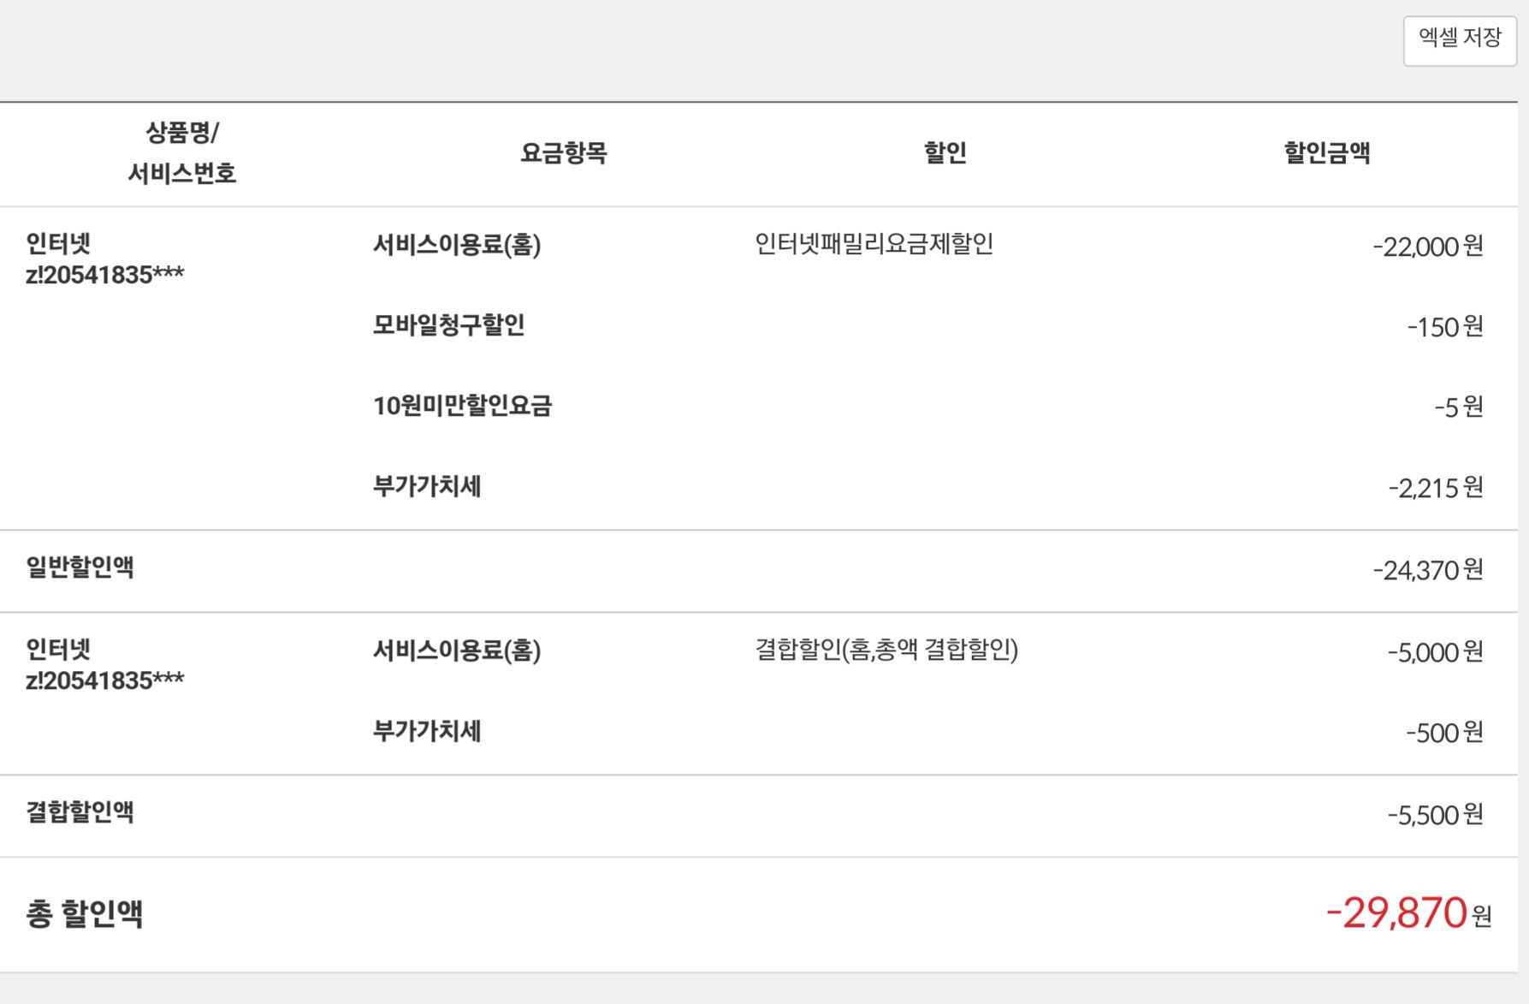Click the -500원 VAT amount

pos(1445,733)
